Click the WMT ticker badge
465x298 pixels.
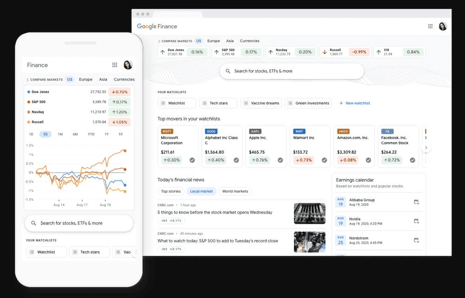(299, 131)
